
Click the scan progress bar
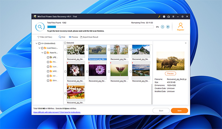coord(100,27)
